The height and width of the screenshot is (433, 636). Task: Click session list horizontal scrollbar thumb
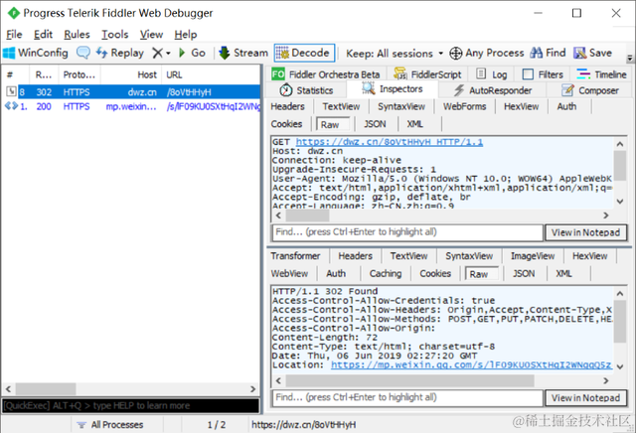click(x=46, y=389)
